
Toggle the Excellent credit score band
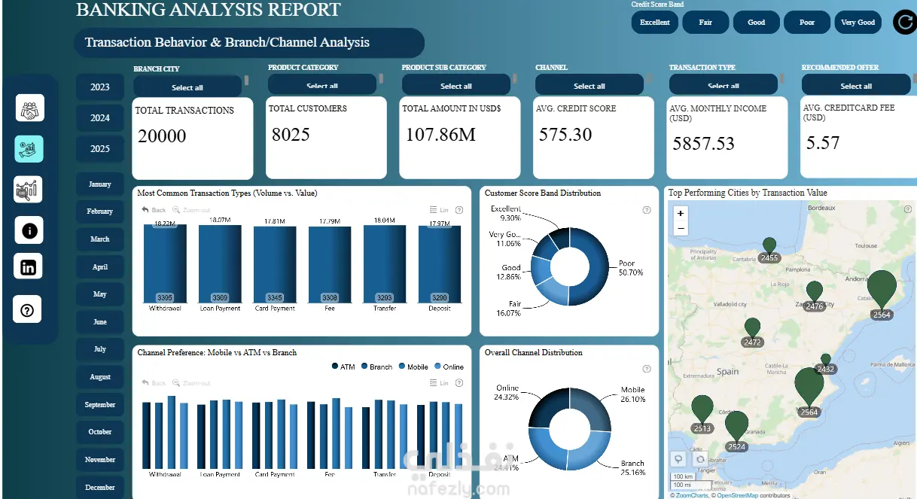click(654, 22)
